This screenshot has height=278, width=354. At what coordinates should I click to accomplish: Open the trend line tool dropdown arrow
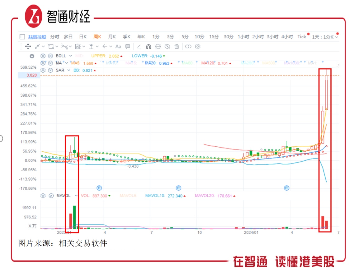tap(43, 46)
